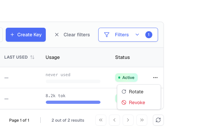Viewport: 207px width, 136px height.
Task: Click the Usage column header
Action: [x=52, y=57]
